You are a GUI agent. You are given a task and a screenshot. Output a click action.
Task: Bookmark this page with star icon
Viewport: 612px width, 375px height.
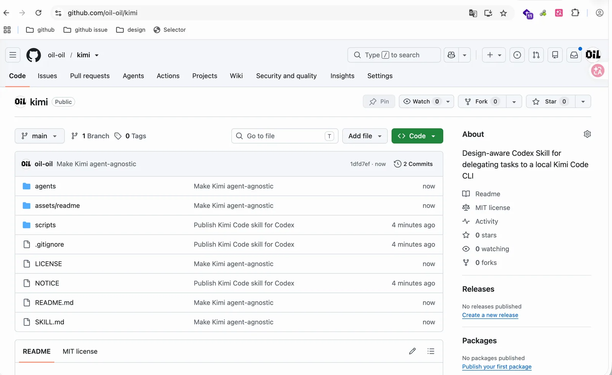point(503,13)
